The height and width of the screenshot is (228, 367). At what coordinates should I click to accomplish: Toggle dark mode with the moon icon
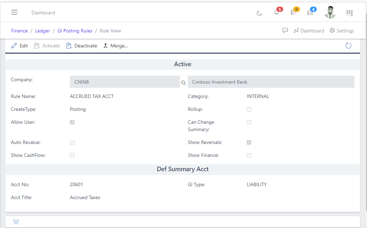259,12
